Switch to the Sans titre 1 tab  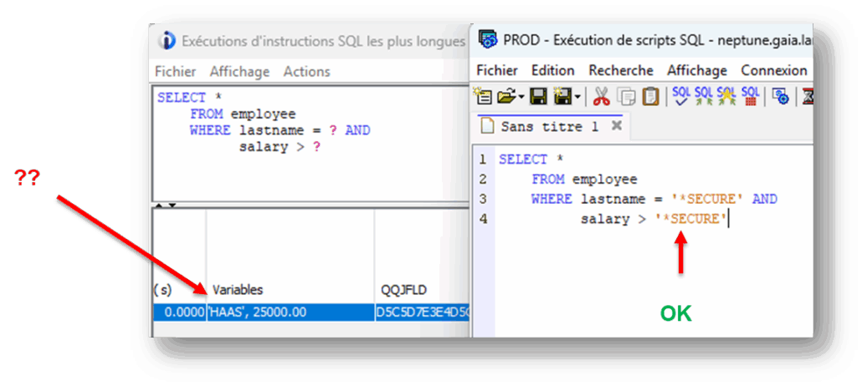point(549,127)
